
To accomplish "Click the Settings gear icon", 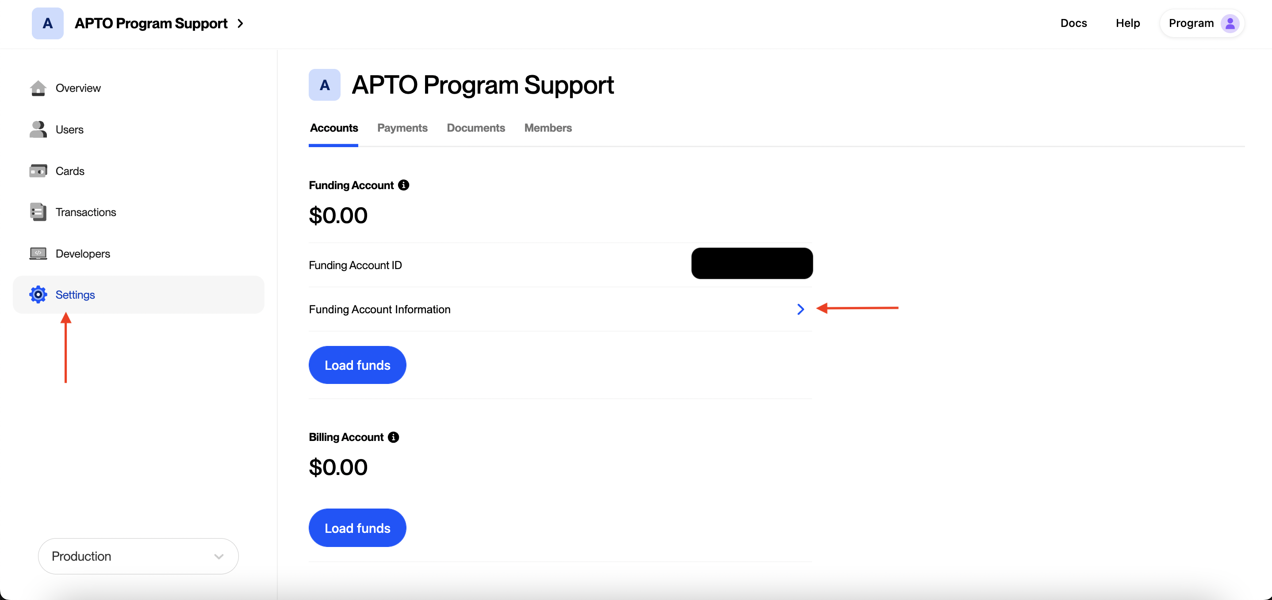I will coord(38,295).
